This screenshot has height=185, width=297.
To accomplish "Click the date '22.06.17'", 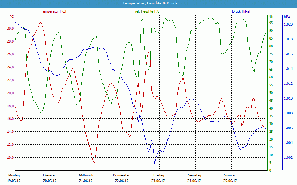I will tap(122, 181).
